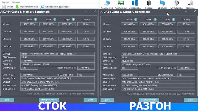198x111 pixels.
Task: Click North Bridge Clock value 1332.9 MHz
Action: [x=86, y=68]
